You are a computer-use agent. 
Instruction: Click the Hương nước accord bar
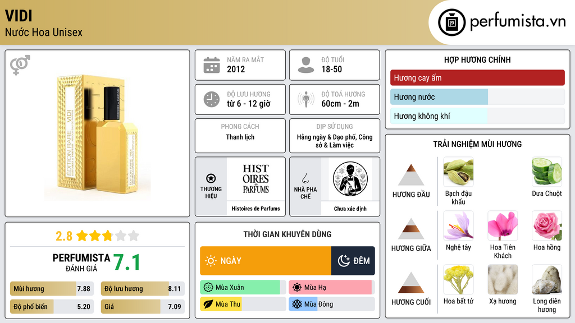(477, 96)
